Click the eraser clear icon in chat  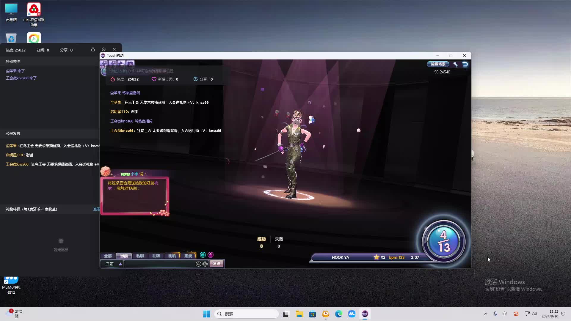click(198, 264)
